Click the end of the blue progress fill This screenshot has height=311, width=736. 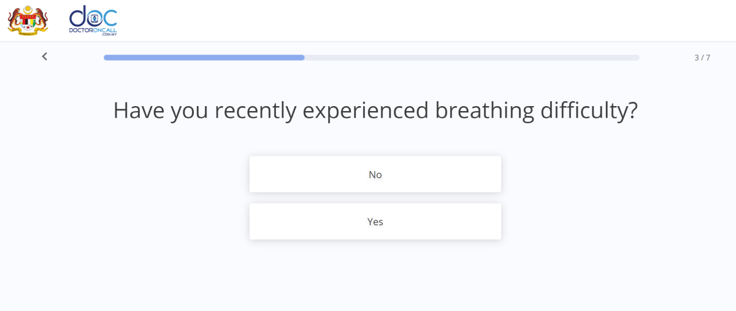pyautogui.click(x=302, y=58)
